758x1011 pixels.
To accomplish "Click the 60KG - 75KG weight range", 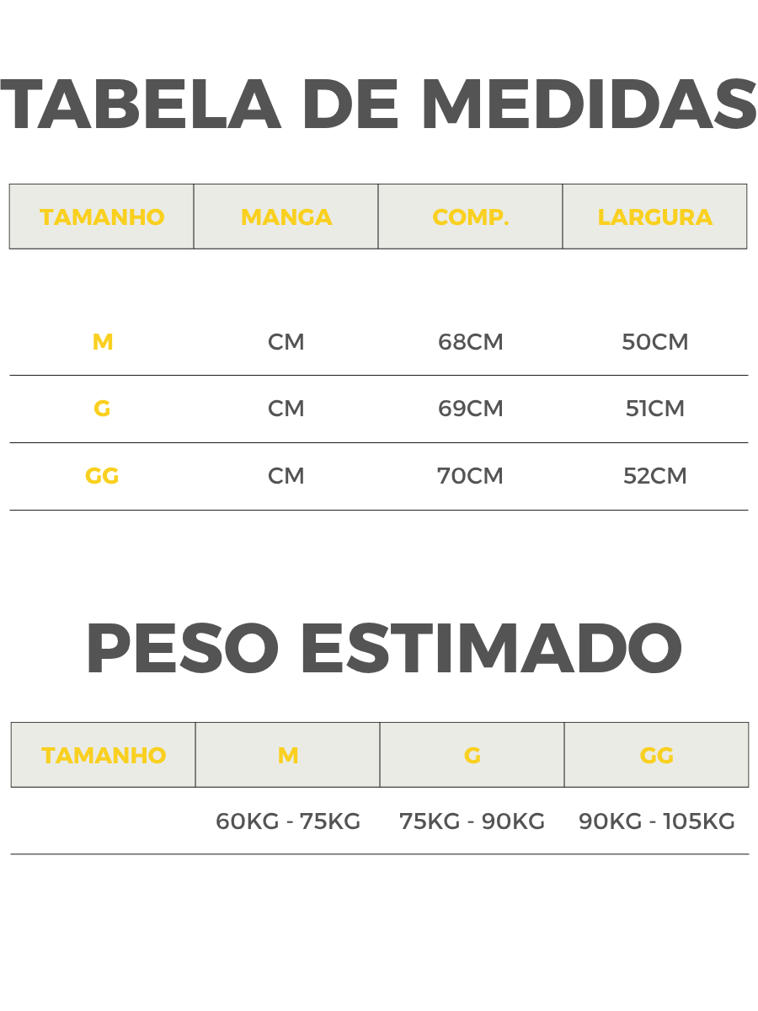I will [x=288, y=821].
